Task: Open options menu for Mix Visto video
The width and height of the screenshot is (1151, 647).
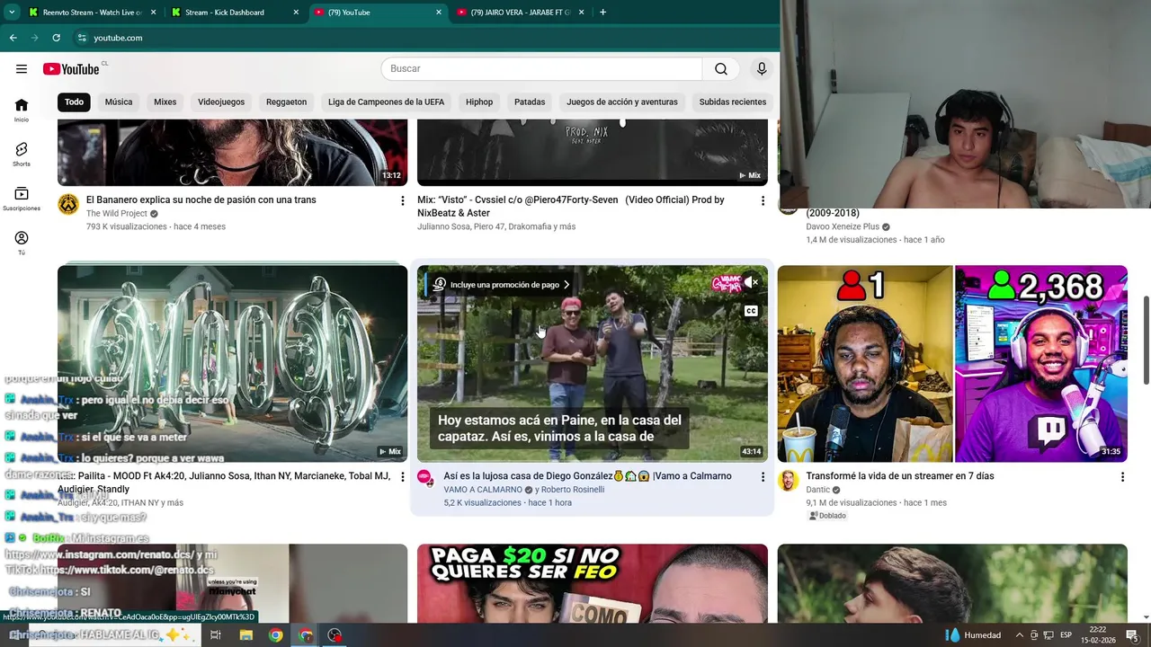Action: coord(763,200)
